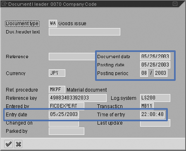Screen dimensions: 186x151
Task: Select the Time of entry label
Action: [x=111, y=115]
